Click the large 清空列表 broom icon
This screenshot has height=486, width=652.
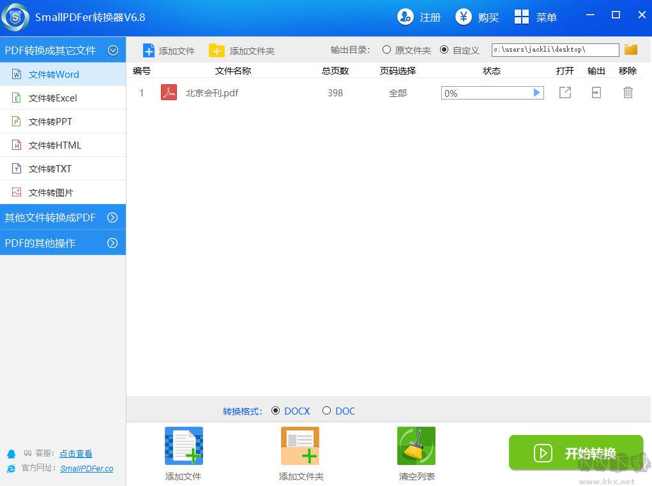click(416, 446)
